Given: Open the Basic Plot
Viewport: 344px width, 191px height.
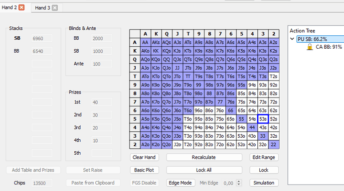Looking at the screenshot, I should coord(144,170).
